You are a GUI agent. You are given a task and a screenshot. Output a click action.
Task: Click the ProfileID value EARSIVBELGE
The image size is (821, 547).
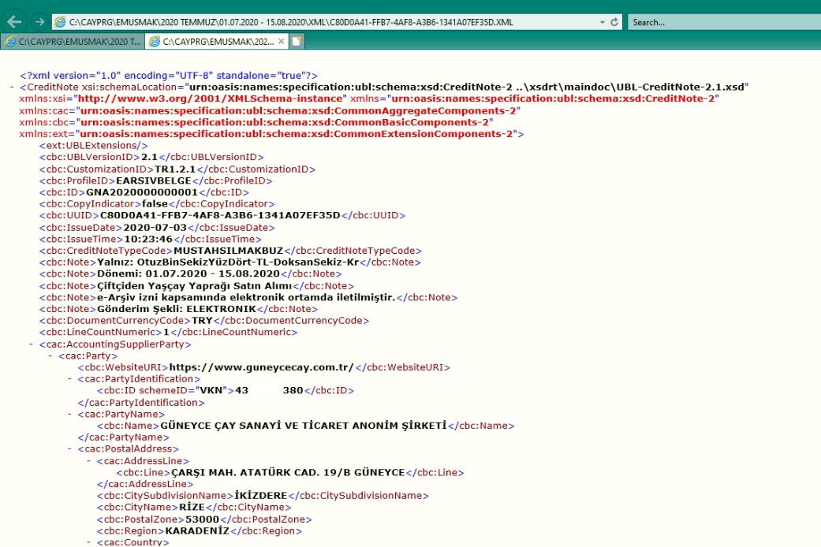[154, 180]
